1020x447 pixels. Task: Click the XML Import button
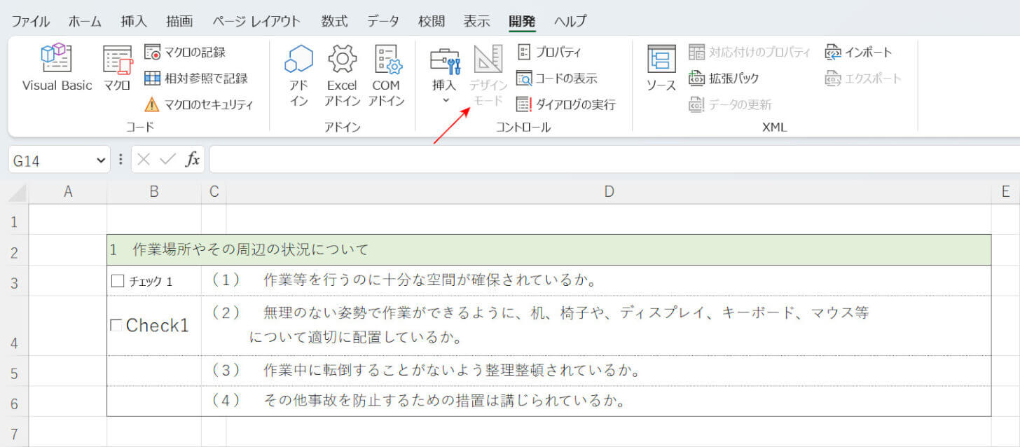pos(859,52)
